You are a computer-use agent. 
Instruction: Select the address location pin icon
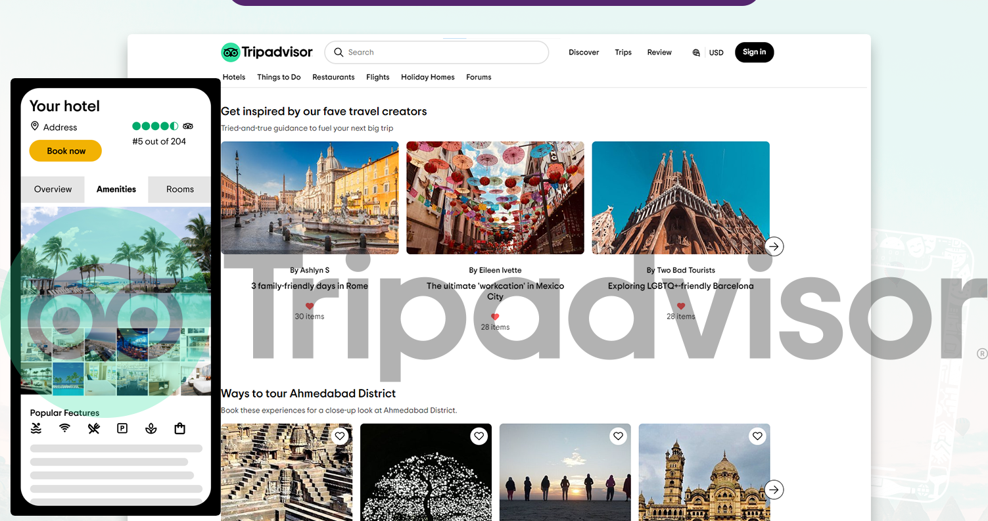coord(35,127)
